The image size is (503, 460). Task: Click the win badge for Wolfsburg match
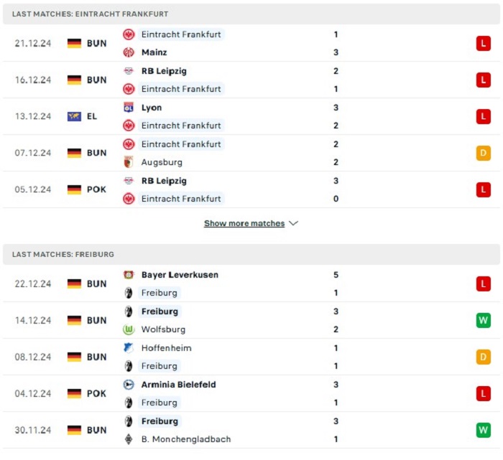[x=483, y=320]
